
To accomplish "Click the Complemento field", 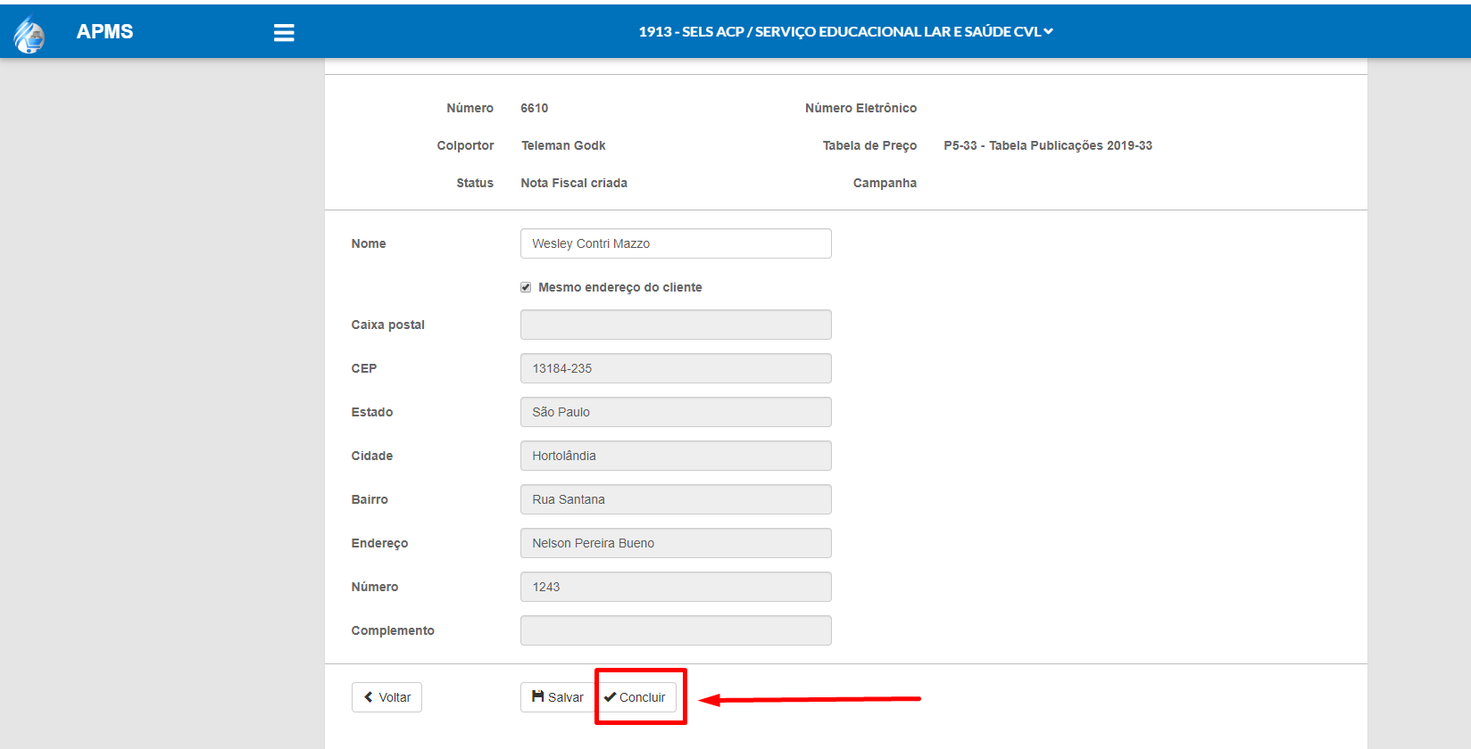I will (x=676, y=630).
